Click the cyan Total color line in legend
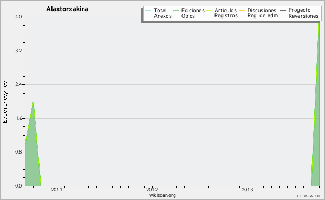The height and width of the screenshot is (200, 325). coord(148,11)
